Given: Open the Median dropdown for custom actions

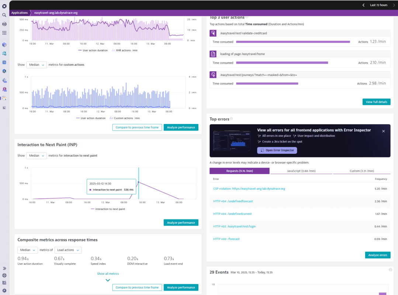Looking at the screenshot, I should pos(36,65).
